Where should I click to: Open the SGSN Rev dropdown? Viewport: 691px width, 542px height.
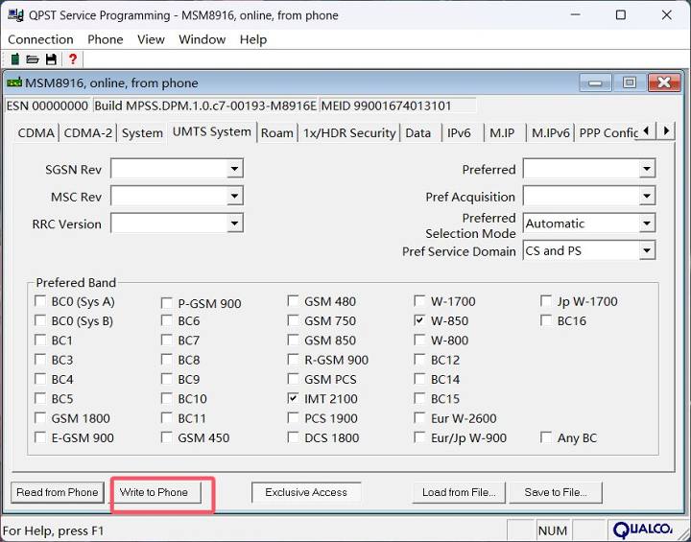click(234, 170)
